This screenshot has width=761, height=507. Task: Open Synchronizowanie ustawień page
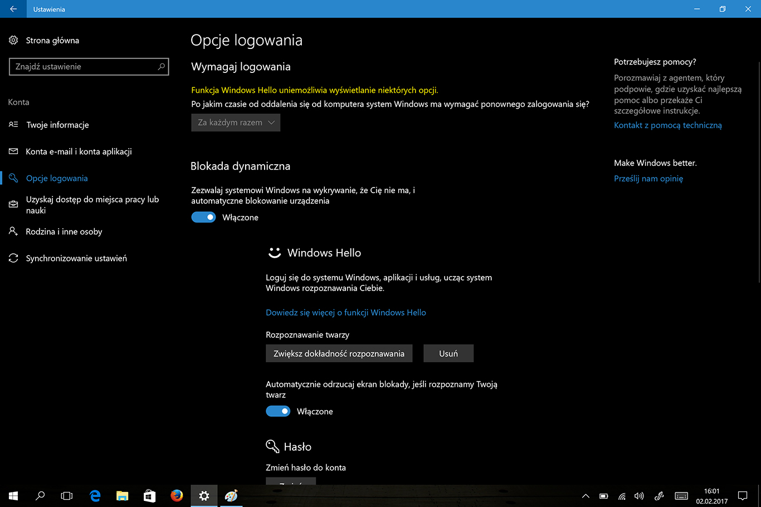coord(76,258)
